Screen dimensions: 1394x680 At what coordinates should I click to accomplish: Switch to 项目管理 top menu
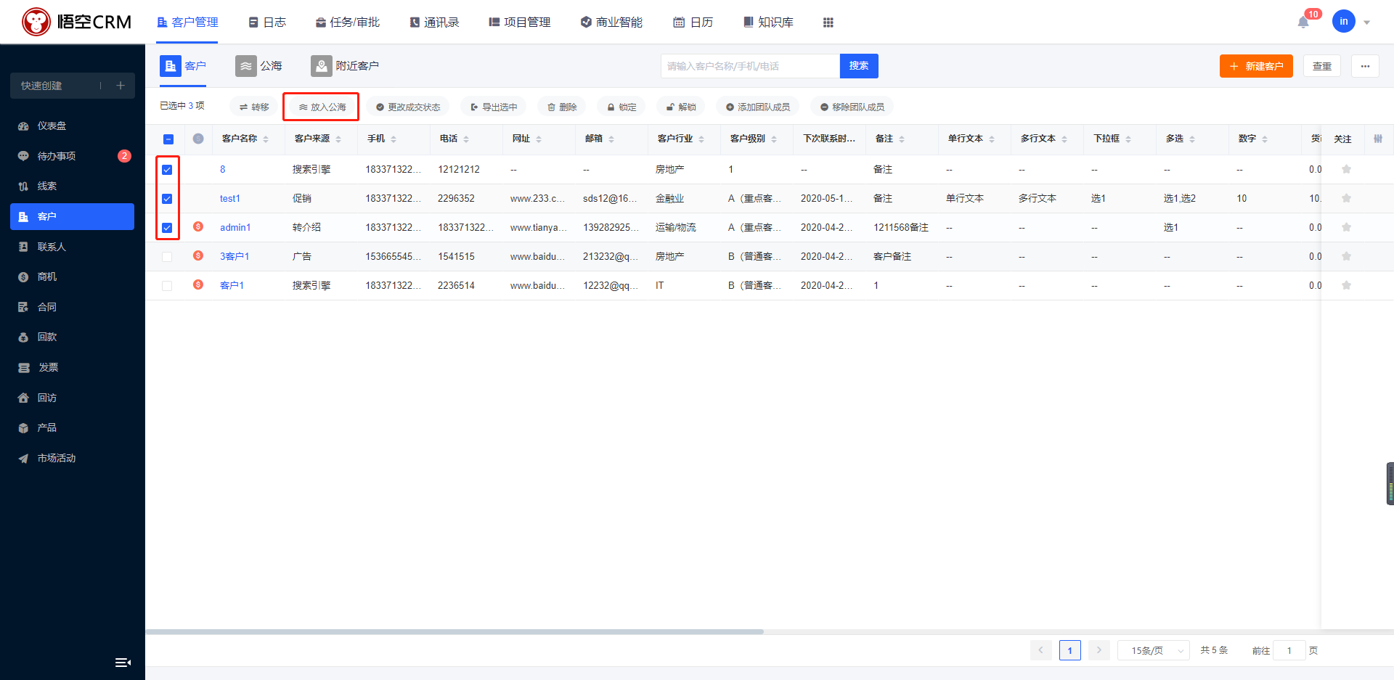point(520,22)
